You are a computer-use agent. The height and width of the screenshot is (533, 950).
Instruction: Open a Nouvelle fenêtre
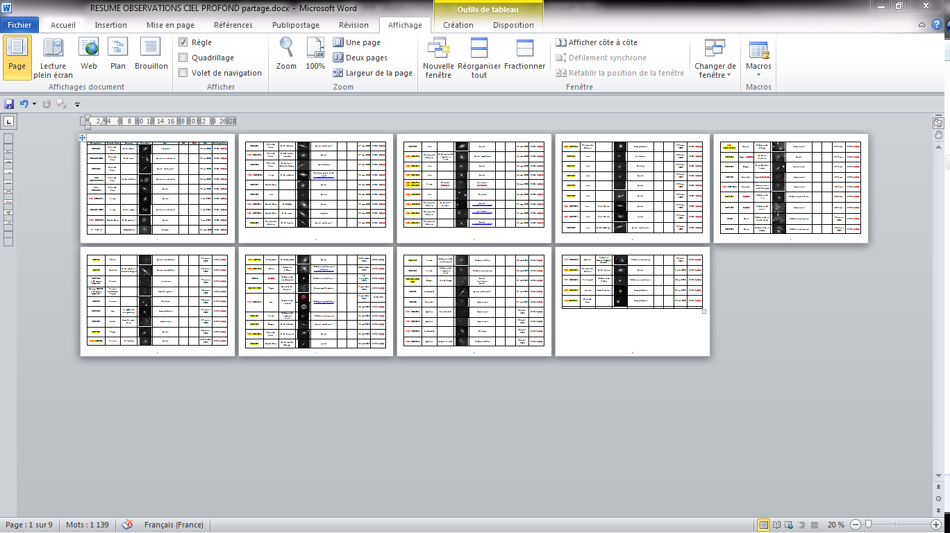(438, 58)
